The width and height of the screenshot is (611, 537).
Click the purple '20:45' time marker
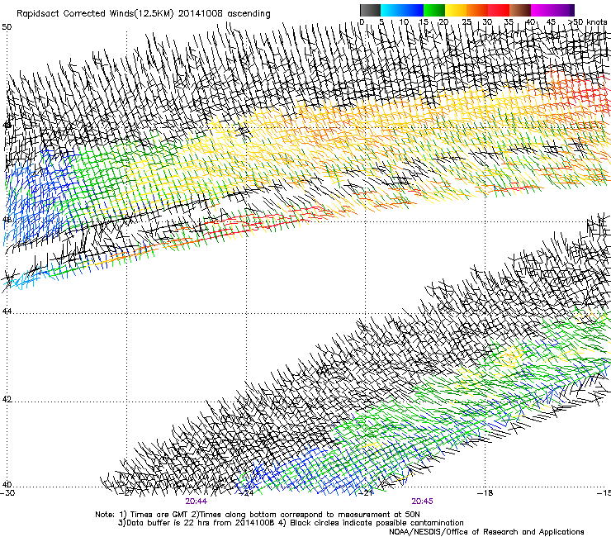pyautogui.click(x=423, y=501)
